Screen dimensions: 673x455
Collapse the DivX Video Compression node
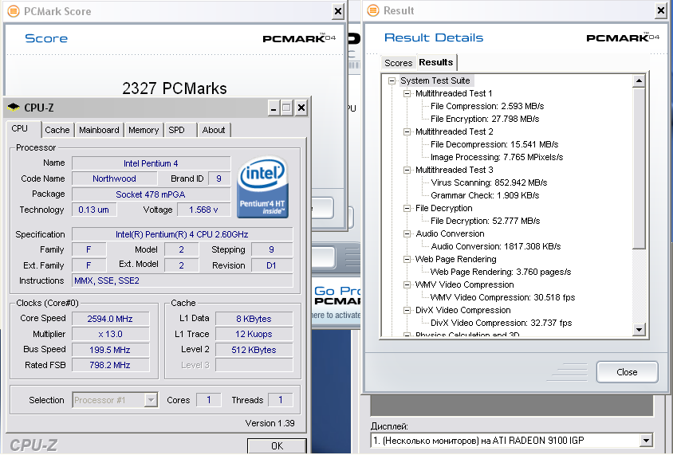coord(407,311)
